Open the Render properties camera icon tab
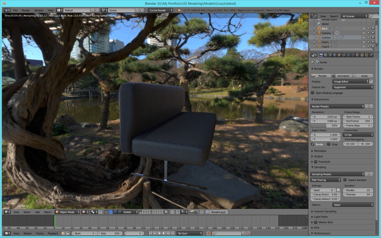Image resolution: width=381 pixels, height=238 pixels. (x=321, y=55)
